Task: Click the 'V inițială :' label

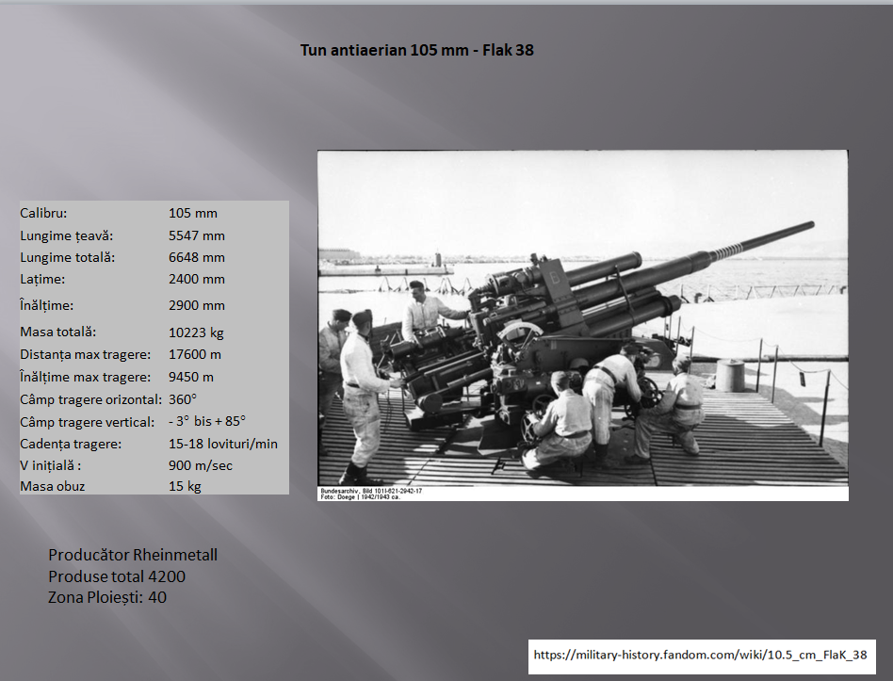Action: point(50,465)
